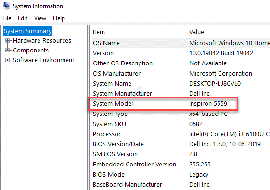Click the Inspiron 5559 value

click(x=208, y=104)
